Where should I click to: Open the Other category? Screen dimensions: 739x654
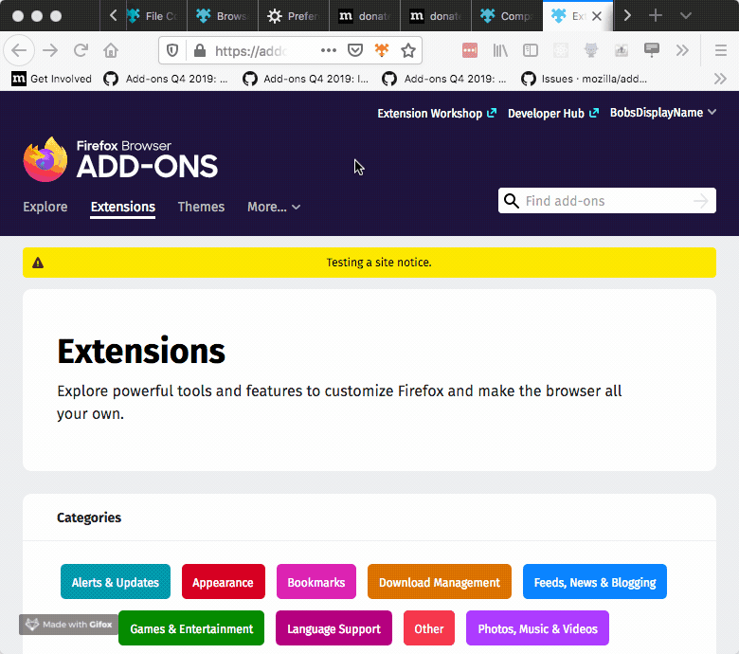pyautogui.click(x=429, y=628)
